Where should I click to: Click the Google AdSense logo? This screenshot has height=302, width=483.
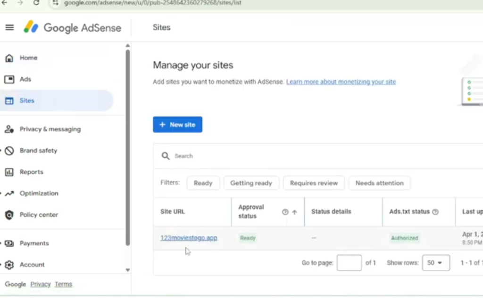pyautogui.click(x=73, y=27)
